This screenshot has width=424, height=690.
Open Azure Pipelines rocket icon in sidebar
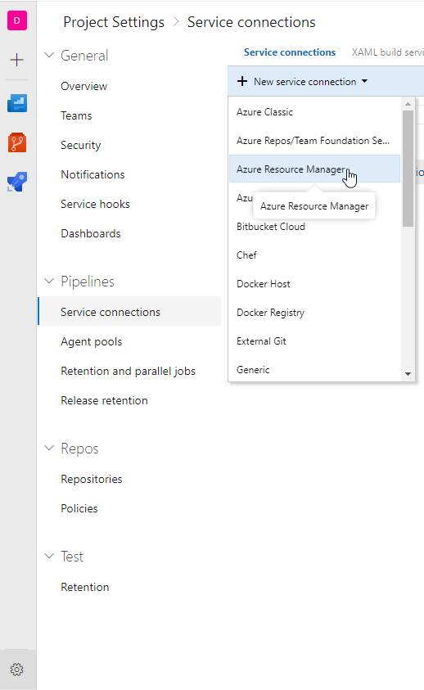[17, 182]
